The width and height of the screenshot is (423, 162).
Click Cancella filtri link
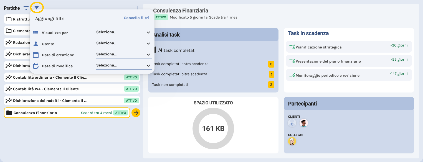pos(136,18)
